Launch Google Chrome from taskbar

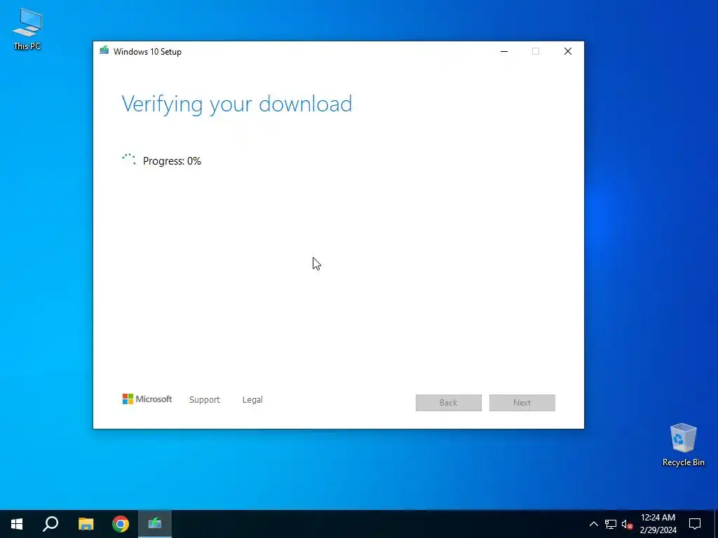(121, 524)
